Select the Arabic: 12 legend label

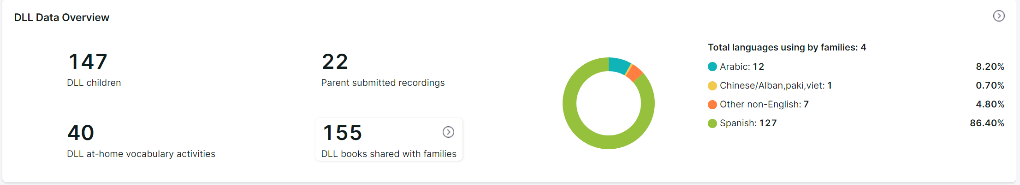pyautogui.click(x=741, y=67)
